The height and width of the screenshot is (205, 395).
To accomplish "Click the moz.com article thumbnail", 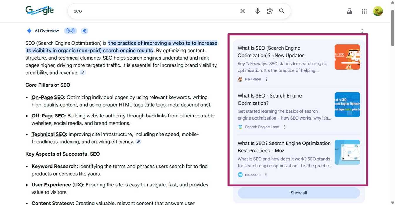I will click(347, 152).
